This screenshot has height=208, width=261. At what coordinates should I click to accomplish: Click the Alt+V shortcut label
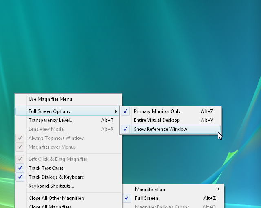[207, 120]
